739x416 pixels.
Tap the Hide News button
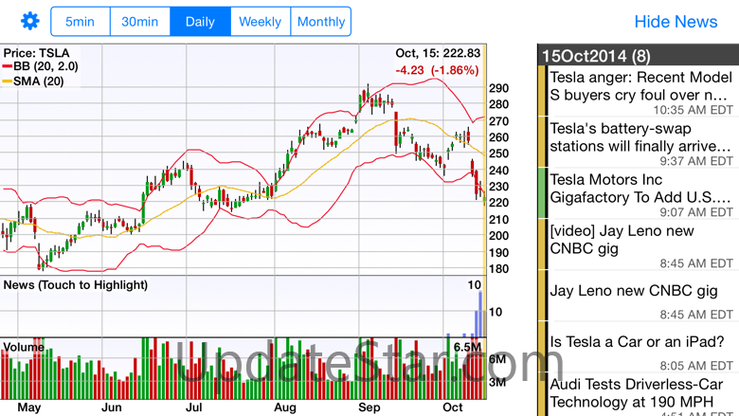[x=676, y=21]
